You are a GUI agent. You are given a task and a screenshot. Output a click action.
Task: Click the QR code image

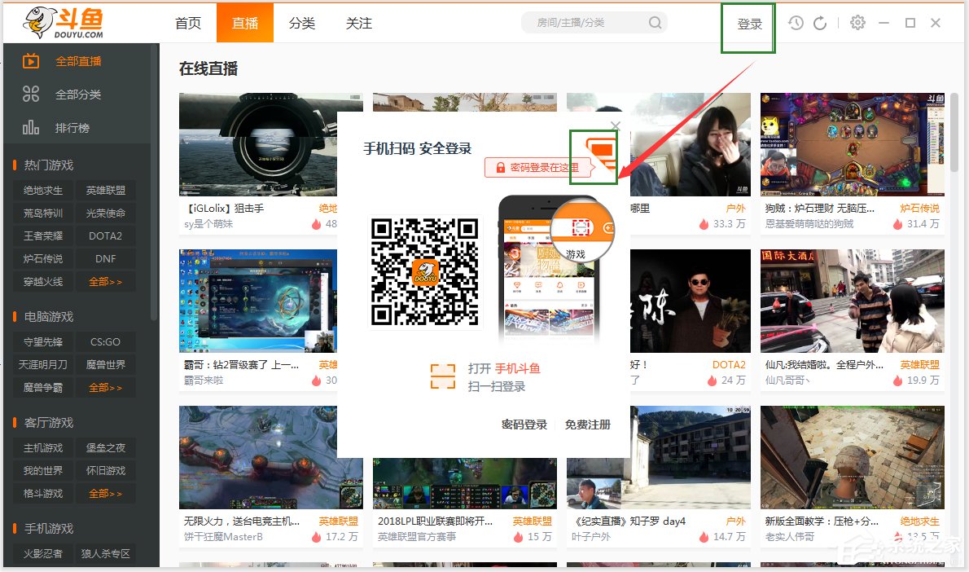click(424, 271)
